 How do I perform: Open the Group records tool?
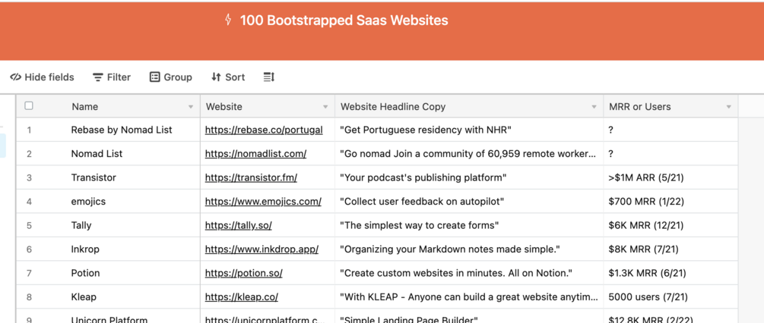point(170,77)
